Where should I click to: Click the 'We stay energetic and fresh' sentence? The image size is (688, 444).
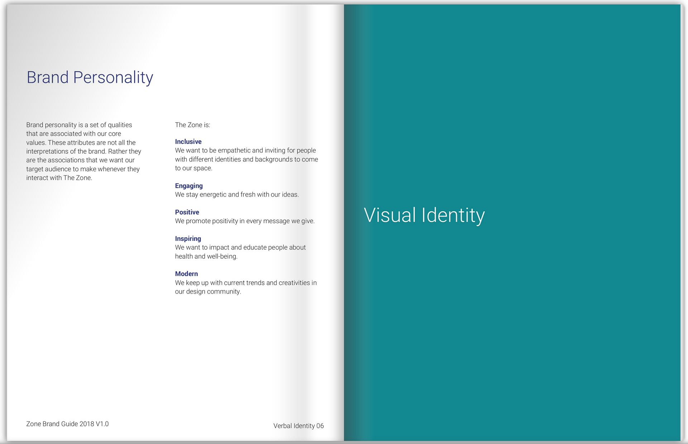(237, 195)
